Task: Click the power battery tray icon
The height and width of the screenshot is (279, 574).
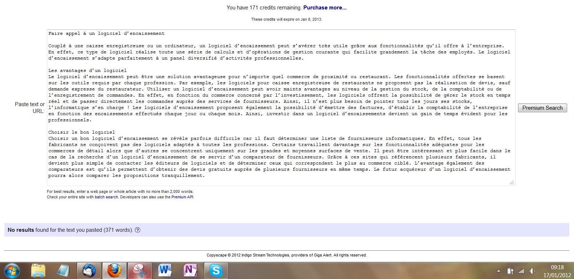Action: (x=510, y=271)
